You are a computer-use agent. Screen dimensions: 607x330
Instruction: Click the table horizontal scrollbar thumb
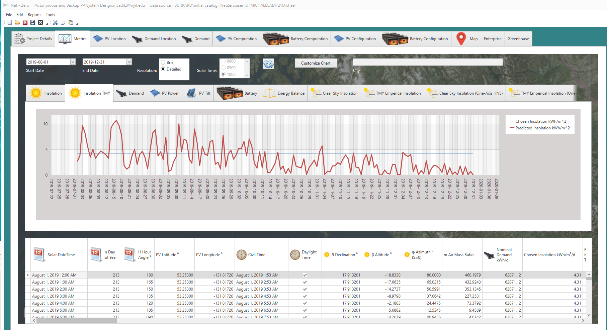point(77,320)
